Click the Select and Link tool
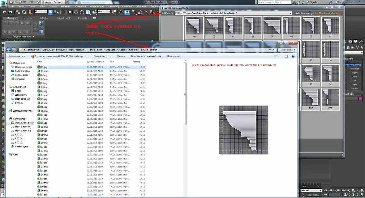The height and width of the screenshot is (198, 365). click(x=17, y=12)
